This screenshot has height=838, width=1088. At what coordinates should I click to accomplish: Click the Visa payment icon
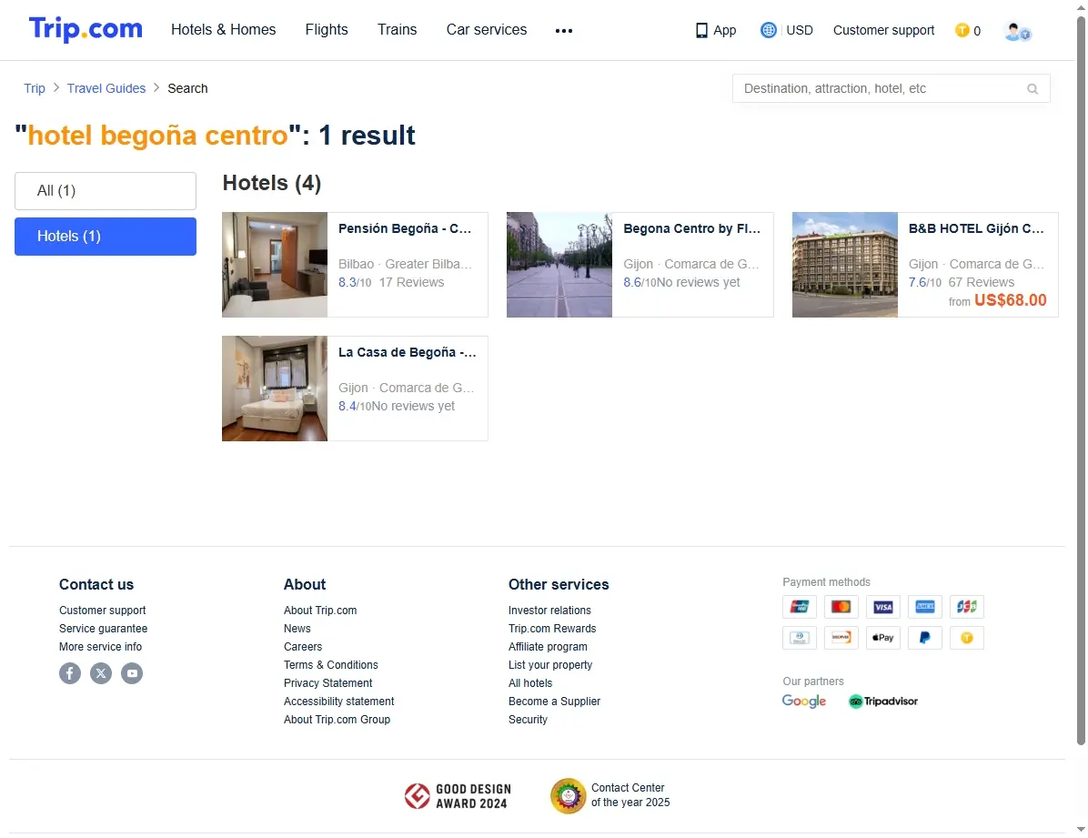(883, 607)
